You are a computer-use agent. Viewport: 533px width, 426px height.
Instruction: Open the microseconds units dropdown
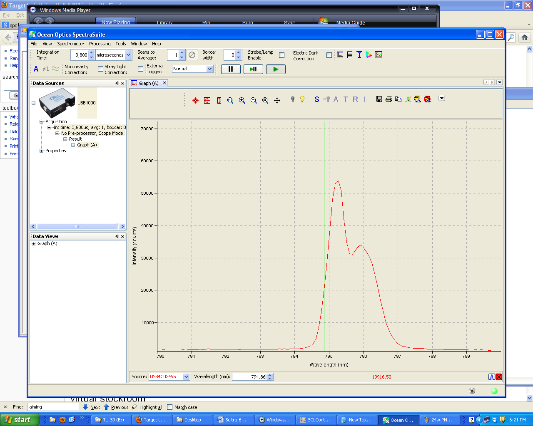click(x=129, y=55)
